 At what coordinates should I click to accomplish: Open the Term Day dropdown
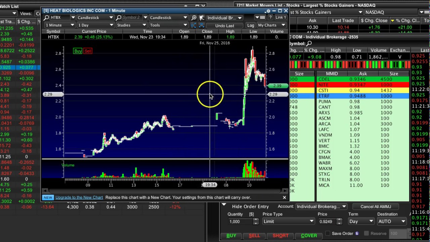click(x=361, y=221)
